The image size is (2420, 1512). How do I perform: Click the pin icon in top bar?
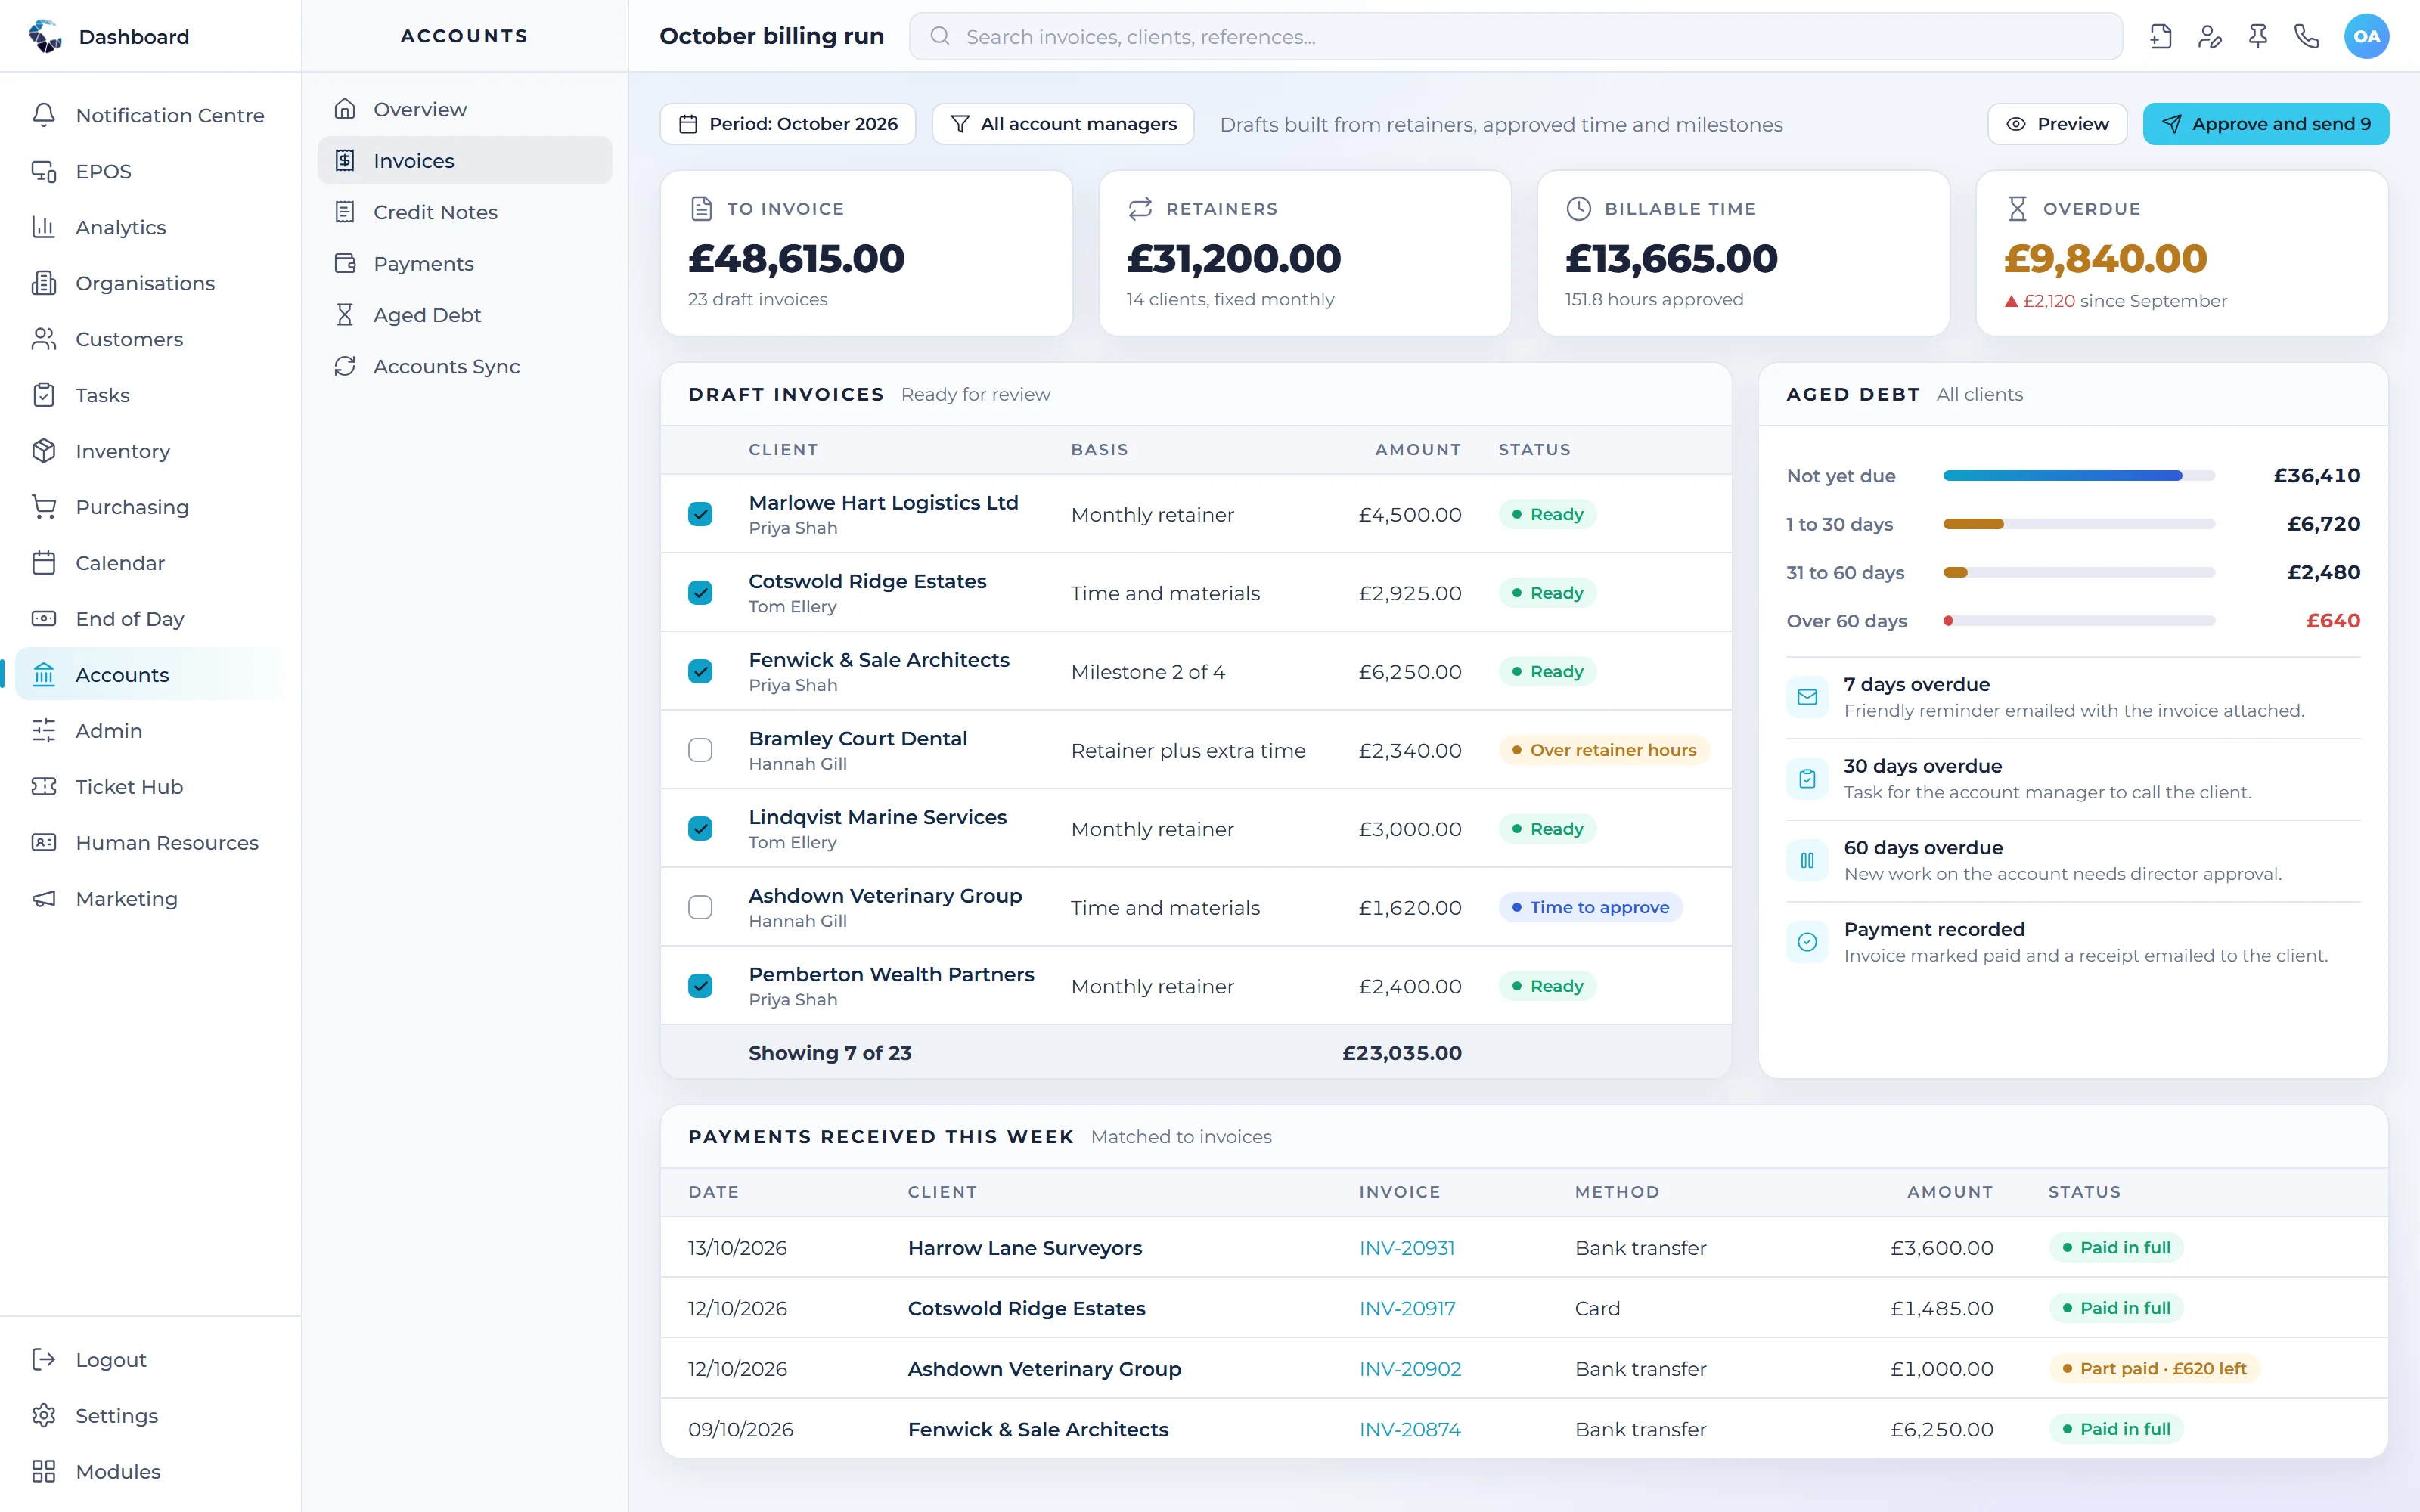point(2258,37)
